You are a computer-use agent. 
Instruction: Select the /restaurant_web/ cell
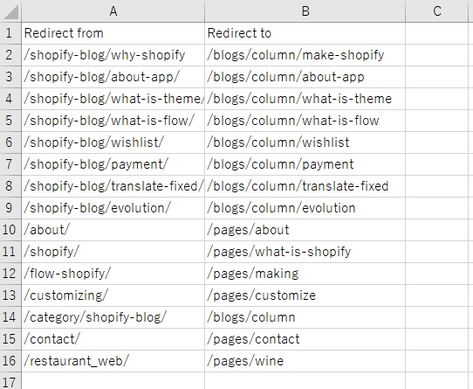(113, 361)
